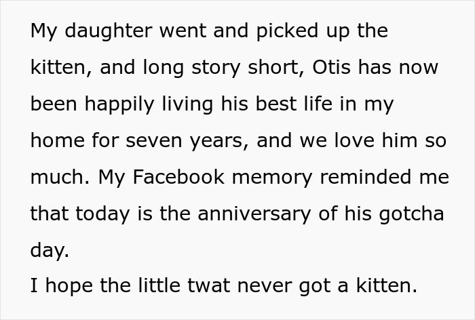Click on the word "best"

point(277,105)
